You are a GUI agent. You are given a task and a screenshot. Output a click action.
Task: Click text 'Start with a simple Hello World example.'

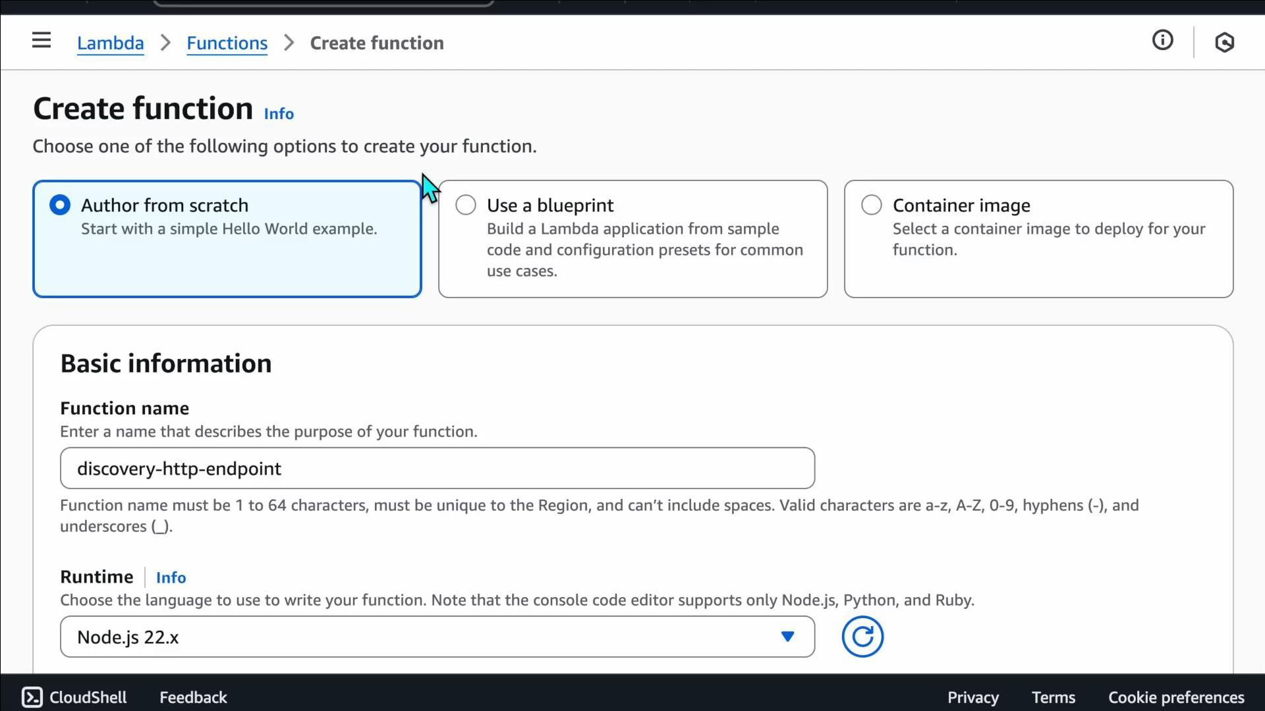point(229,228)
